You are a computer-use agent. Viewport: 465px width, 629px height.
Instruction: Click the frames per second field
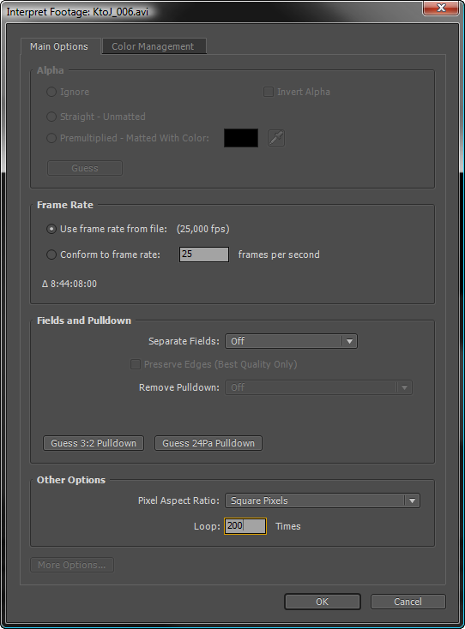204,255
